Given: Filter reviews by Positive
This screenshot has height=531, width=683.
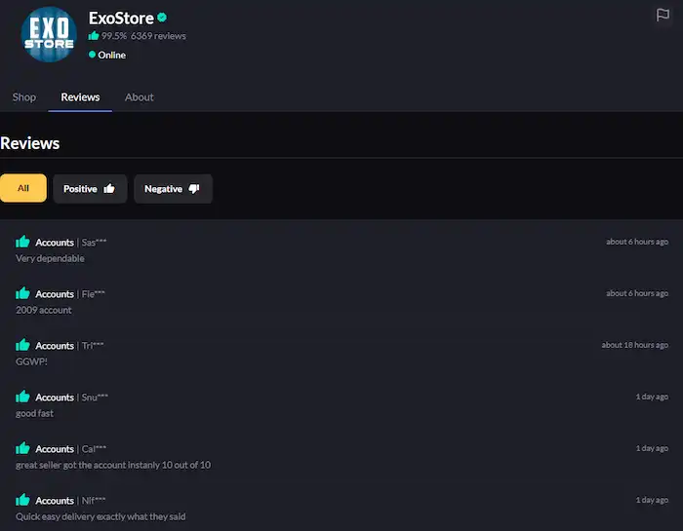Looking at the screenshot, I should (90, 189).
